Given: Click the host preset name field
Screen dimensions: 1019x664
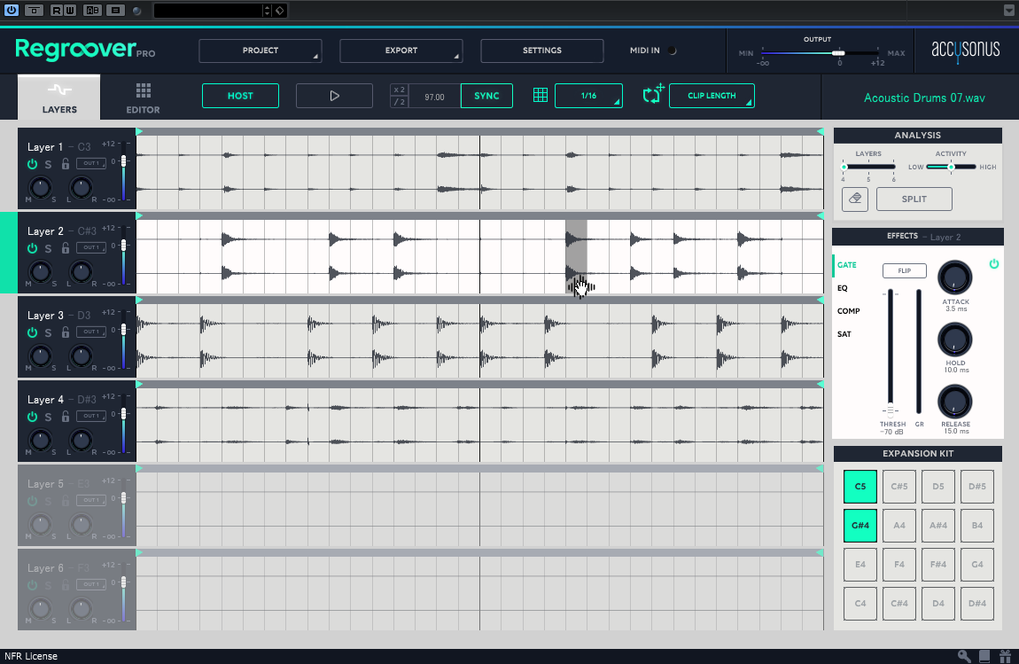Looking at the screenshot, I should click(x=208, y=11).
